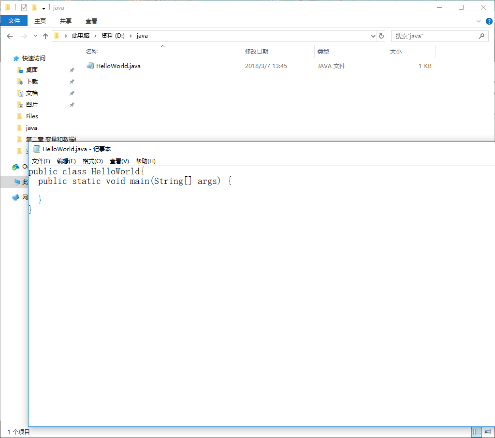Click the refresh icon next to the address bar
This screenshot has height=438, width=495.
click(x=381, y=35)
